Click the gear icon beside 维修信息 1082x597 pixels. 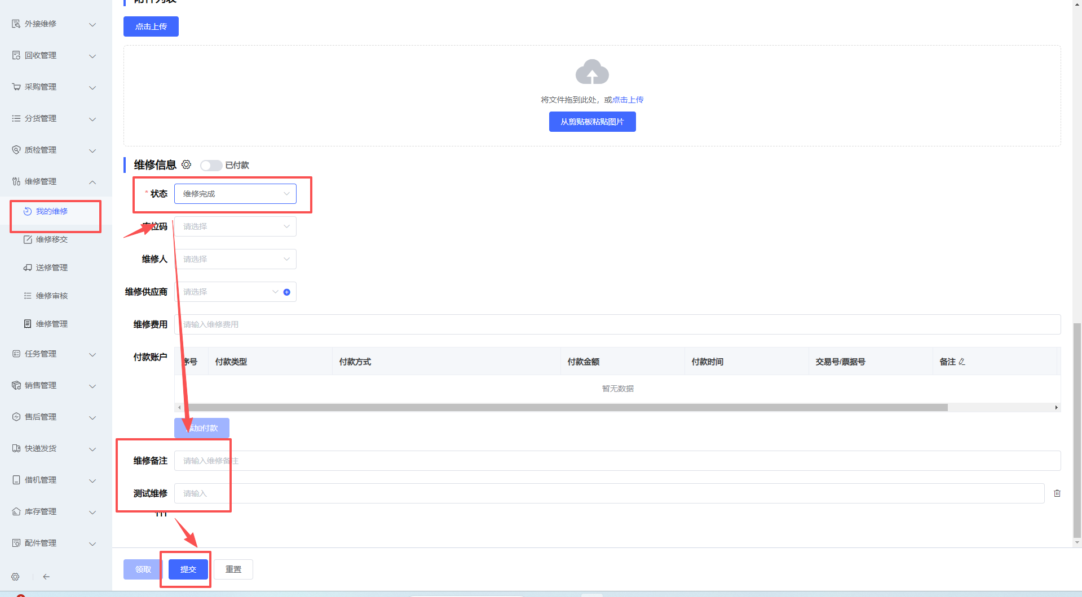[x=186, y=164]
